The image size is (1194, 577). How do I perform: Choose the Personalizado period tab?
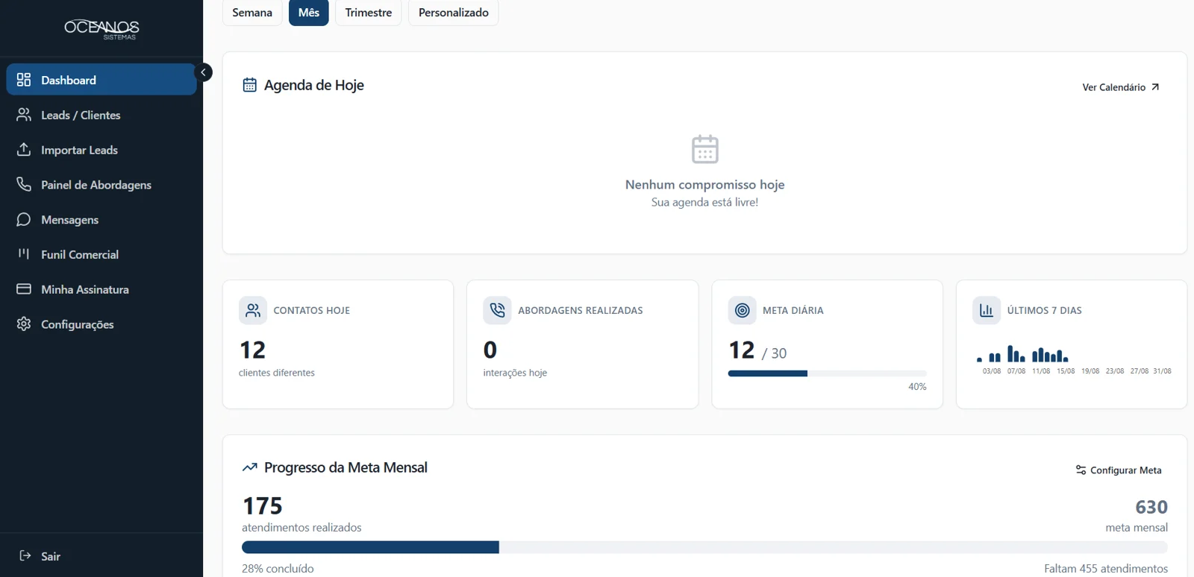(x=454, y=13)
